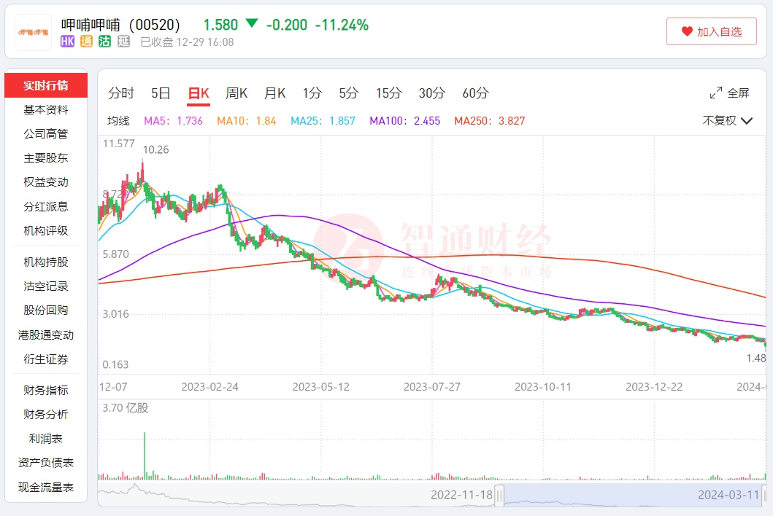Click the green 沽 badge icon

click(x=105, y=42)
